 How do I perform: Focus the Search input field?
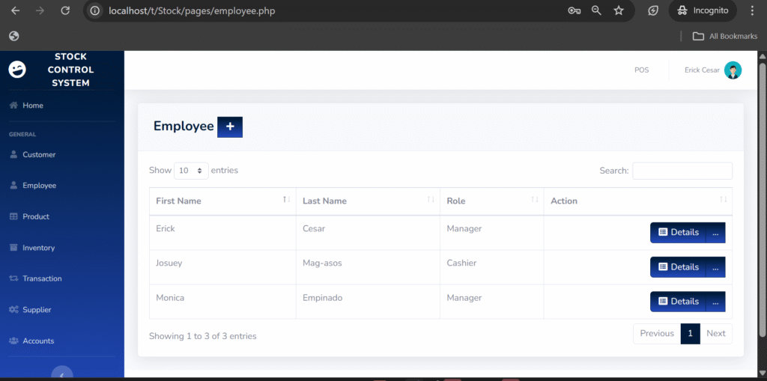pyautogui.click(x=682, y=171)
